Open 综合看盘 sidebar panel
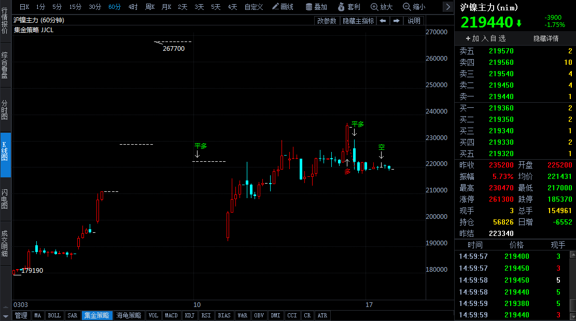Viewport: 576px width, 321px height. pyautogui.click(x=5, y=65)
